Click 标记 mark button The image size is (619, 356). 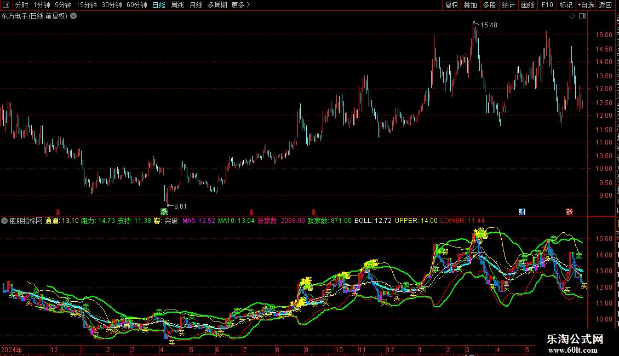click(x=566, y=5)
